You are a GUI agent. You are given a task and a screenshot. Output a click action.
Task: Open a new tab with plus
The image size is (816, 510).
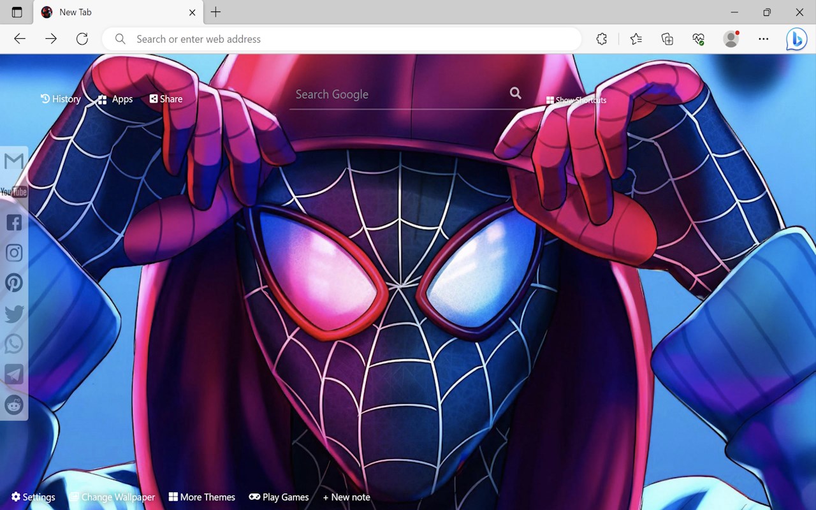coord(215,12)
